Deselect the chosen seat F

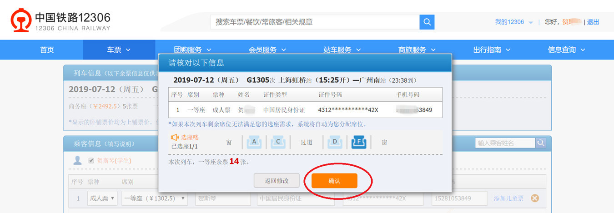[359, 143]
